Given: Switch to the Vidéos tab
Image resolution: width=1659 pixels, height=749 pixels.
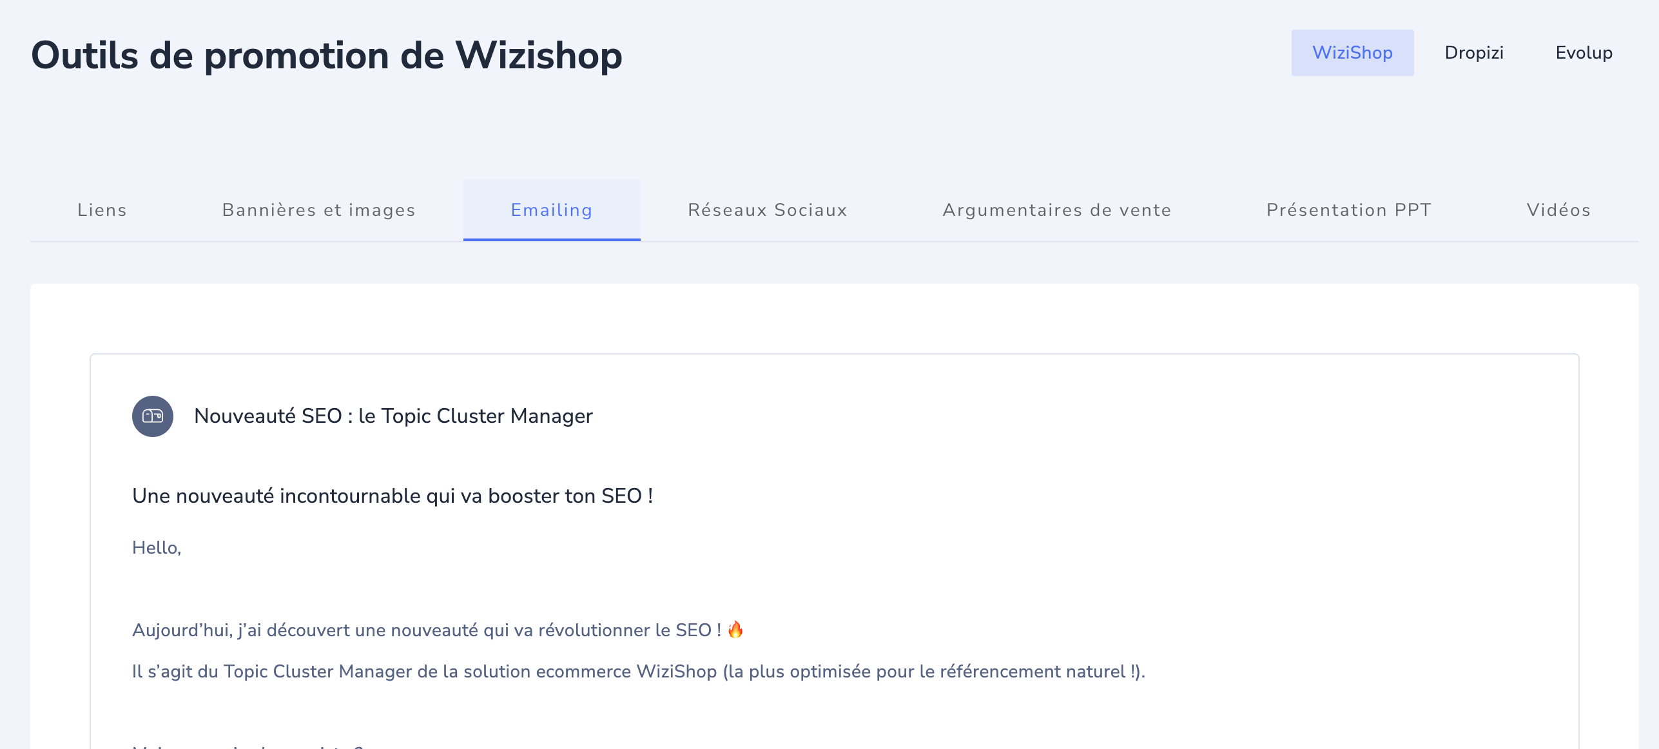Looking at the screenshot, I should [x=1558, y=210].
